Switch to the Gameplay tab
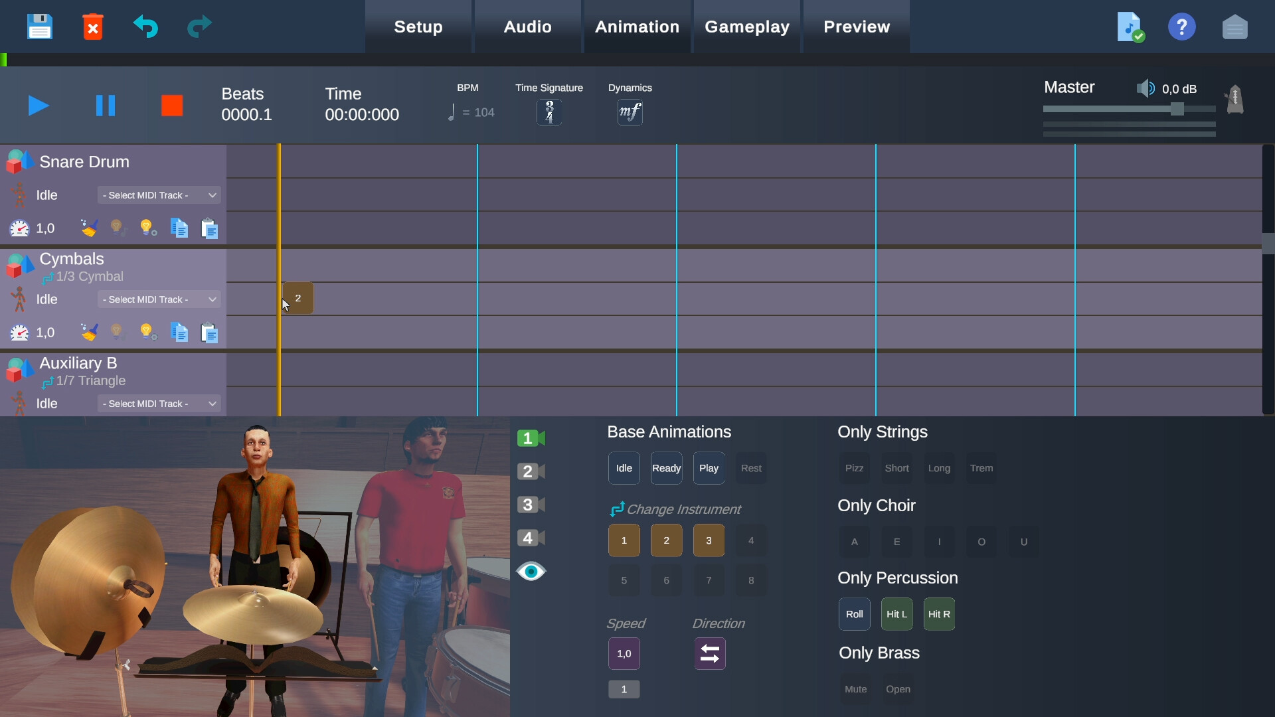The width and height of the screenshot is (1275, 717). coord(747,27)
